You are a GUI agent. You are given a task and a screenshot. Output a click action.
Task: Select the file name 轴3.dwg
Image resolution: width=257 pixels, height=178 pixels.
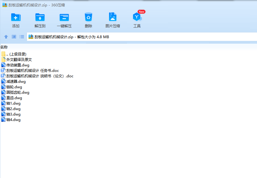click(13, 114)
